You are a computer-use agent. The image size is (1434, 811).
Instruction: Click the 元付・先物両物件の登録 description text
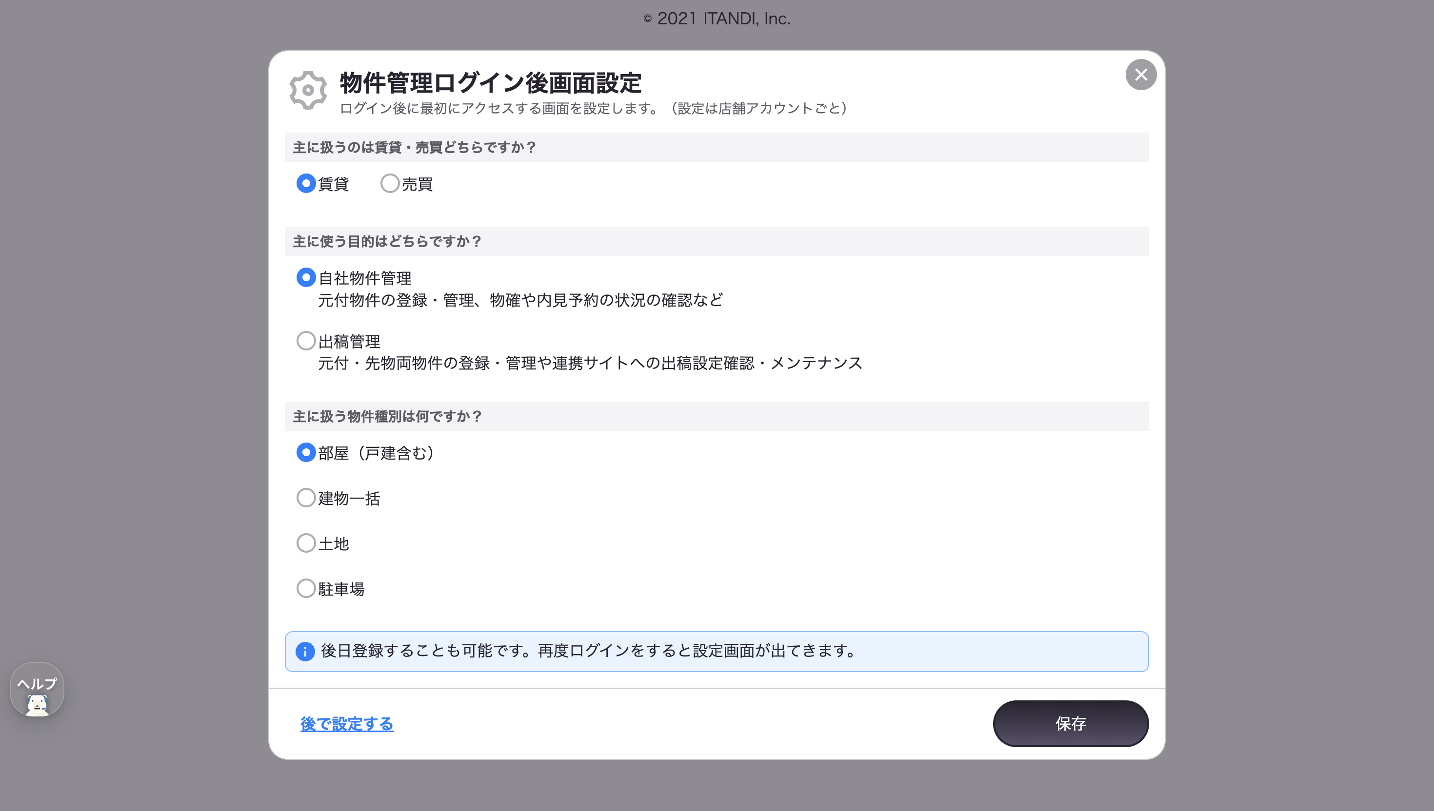[590, 363]
